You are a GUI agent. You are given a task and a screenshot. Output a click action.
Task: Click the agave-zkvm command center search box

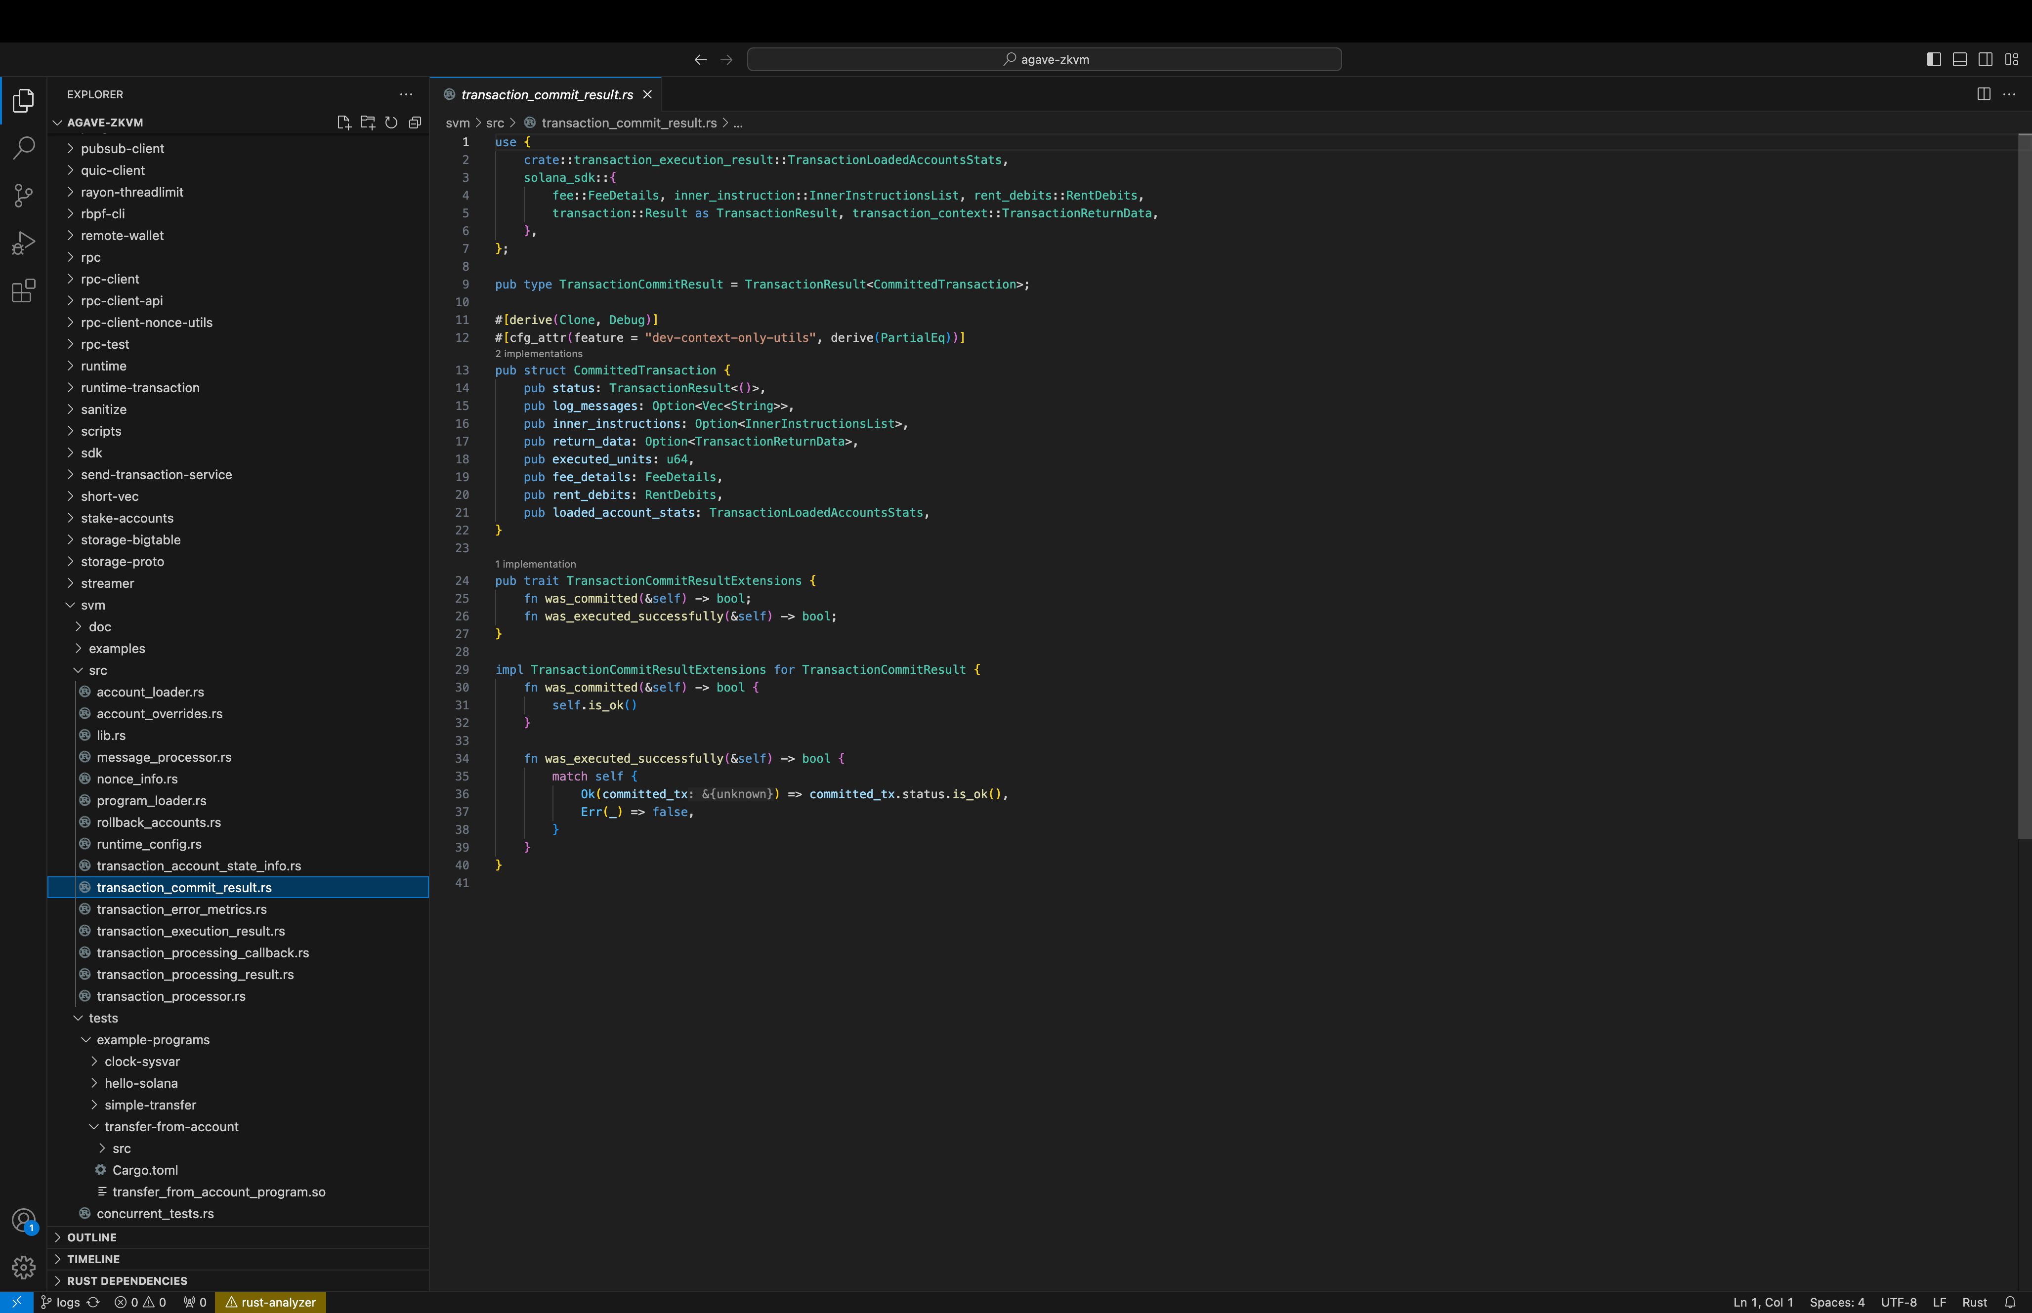[1044, 60]
